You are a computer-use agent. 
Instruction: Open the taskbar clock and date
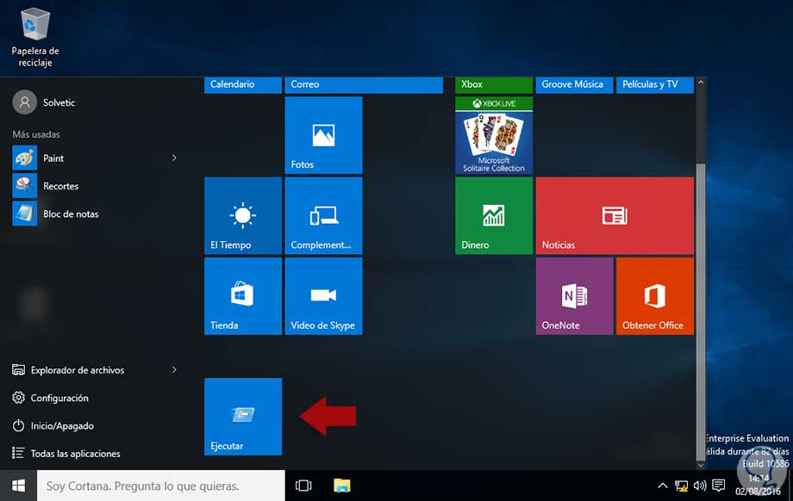[x=759, y=486]
